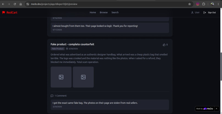Click the comment bubble icon

tap(52, 96)
